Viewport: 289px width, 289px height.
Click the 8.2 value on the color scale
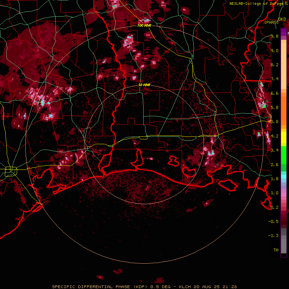coord(275,65)
